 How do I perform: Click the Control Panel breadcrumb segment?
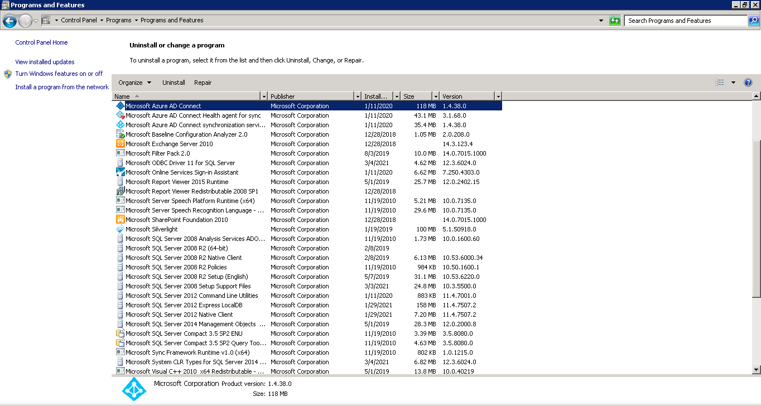pos(79,20)
